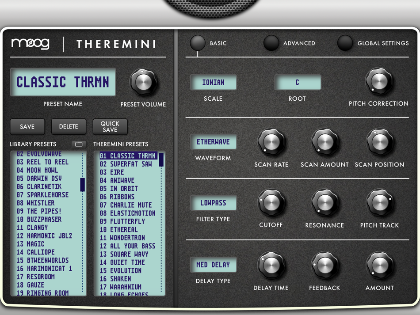Select library preset 13 MAGIC

(x=31, y=244)
